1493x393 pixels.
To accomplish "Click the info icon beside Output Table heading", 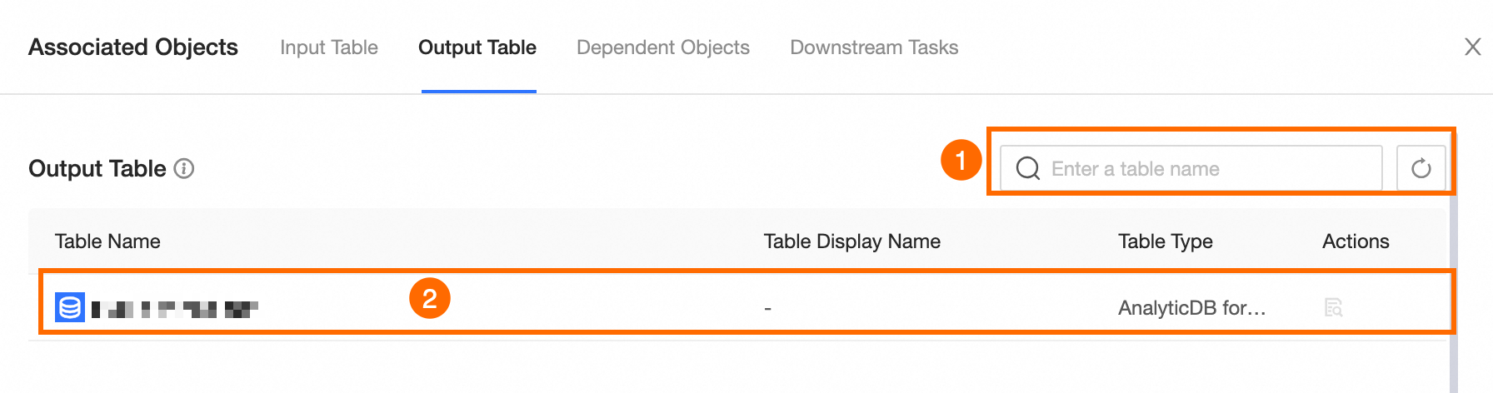I will (184, 169).
